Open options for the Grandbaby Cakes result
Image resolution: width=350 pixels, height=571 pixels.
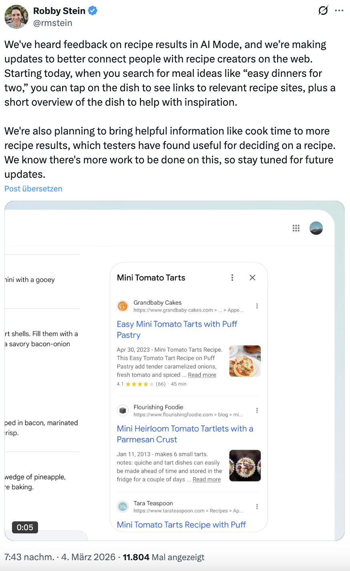coord(257,305)
